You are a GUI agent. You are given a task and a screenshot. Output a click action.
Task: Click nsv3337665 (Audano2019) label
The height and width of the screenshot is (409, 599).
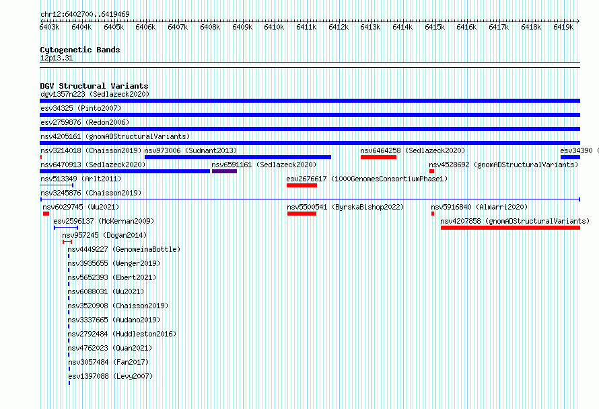pyautogui.click(x=114, y=320)
